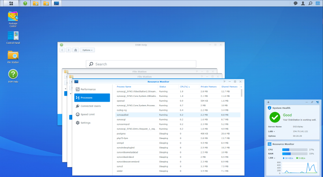Expand LAN dropdown in System Health widget
Viewport: 323px width, 177px height.
point(272,131)
